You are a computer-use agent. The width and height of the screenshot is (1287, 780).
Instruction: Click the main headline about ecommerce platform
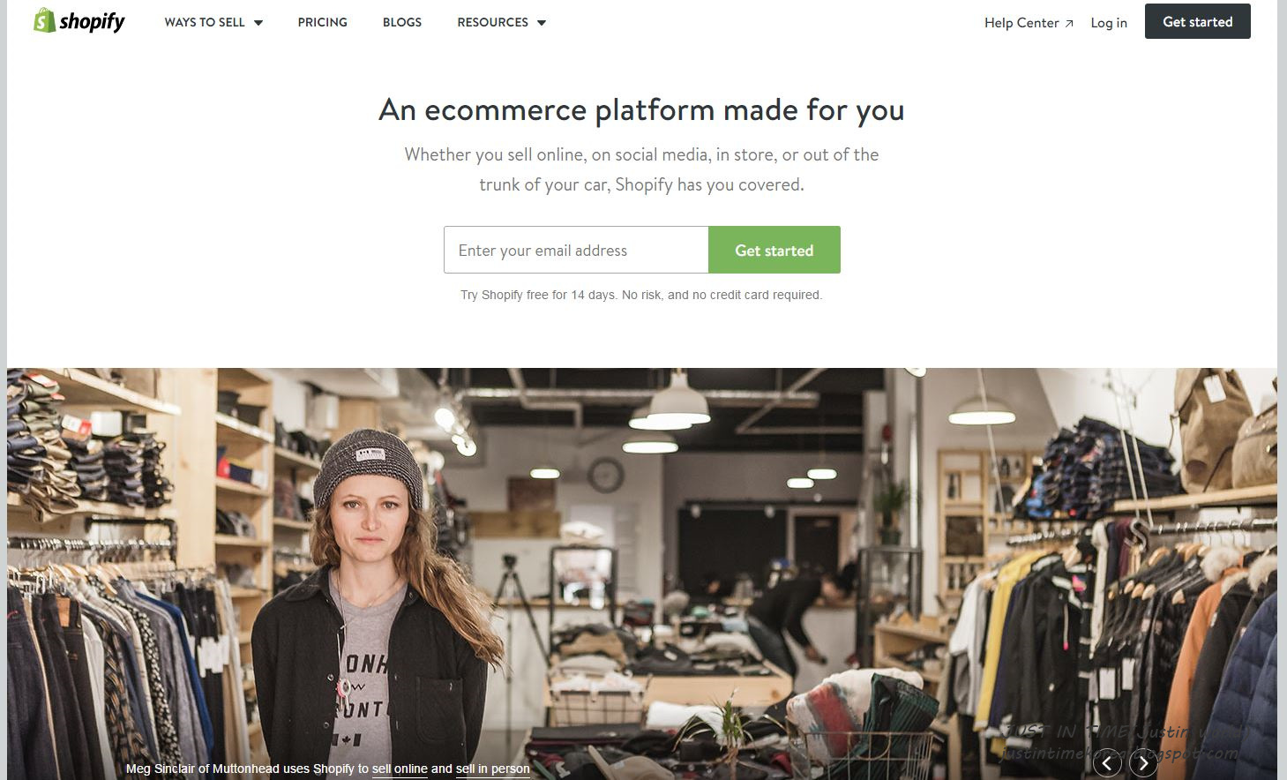[x=641, y=110]
